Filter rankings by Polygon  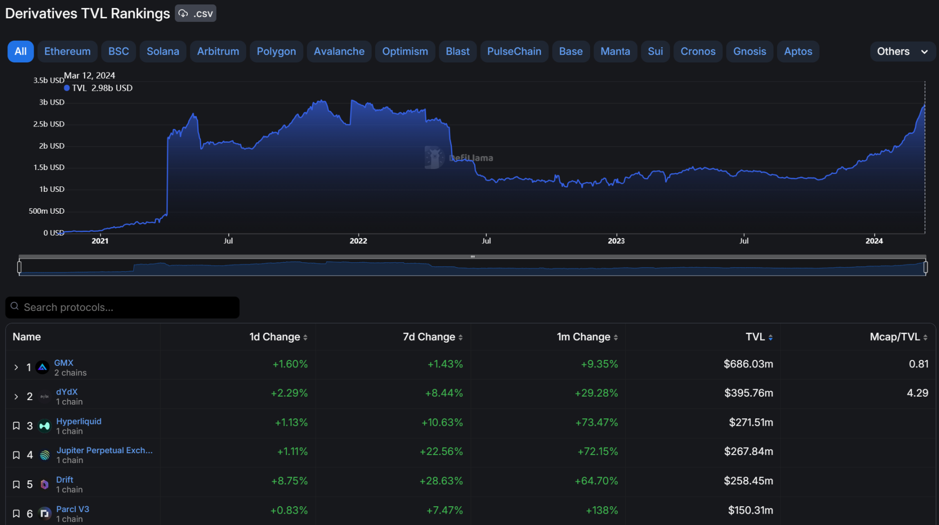pos(276,52)
